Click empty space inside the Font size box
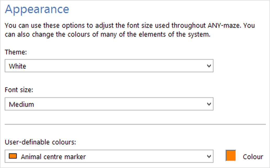This screenshot has width=270, height=168. click(x=118, y=104)
